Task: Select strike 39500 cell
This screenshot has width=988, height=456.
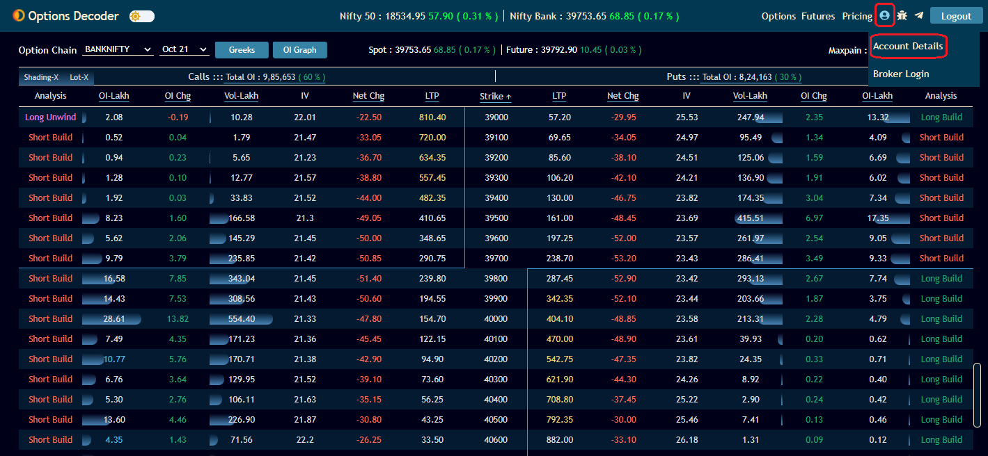Action: (x=496, y=218)
